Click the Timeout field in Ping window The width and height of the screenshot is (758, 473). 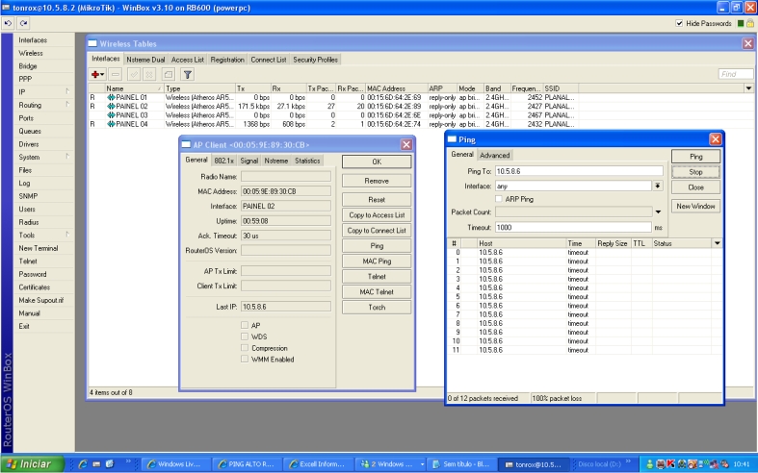(x=573, y=227)
